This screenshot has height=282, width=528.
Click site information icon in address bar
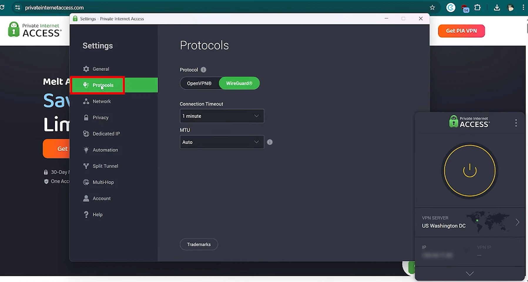point(18,8)
